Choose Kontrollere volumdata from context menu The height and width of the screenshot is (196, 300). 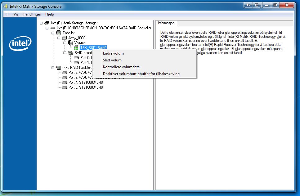click(145, 67)
